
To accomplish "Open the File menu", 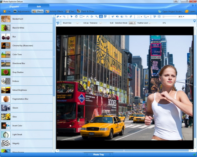I will (x=7, y=11).
